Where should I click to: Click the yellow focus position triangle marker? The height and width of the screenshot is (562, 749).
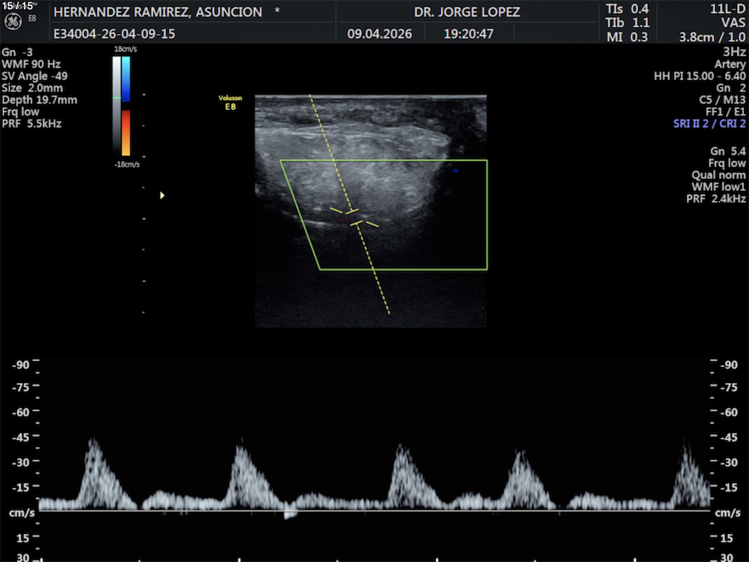coord(162,195)
